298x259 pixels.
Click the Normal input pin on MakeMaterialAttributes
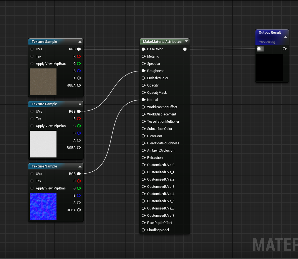(143, 100)
